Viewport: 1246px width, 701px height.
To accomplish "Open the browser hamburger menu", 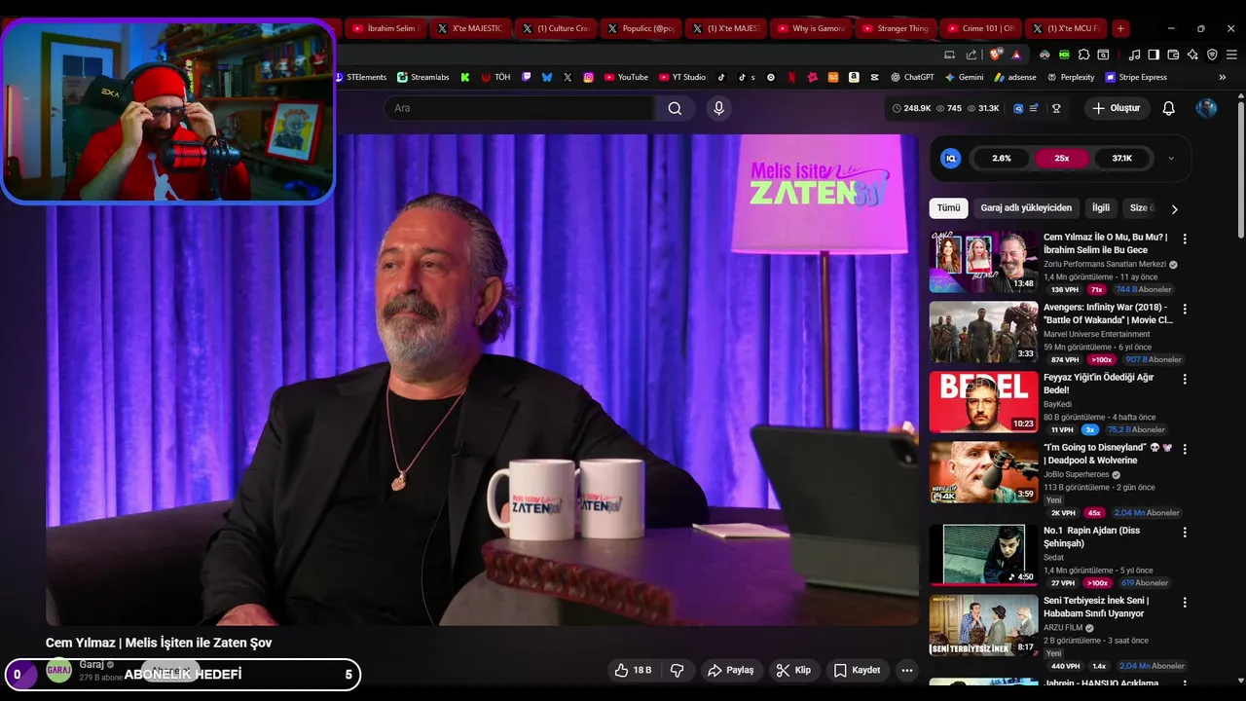I will [1231, 55].
